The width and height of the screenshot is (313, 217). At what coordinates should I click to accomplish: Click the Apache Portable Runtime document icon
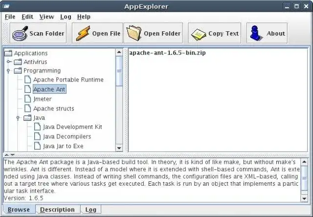tap(27, 79)
